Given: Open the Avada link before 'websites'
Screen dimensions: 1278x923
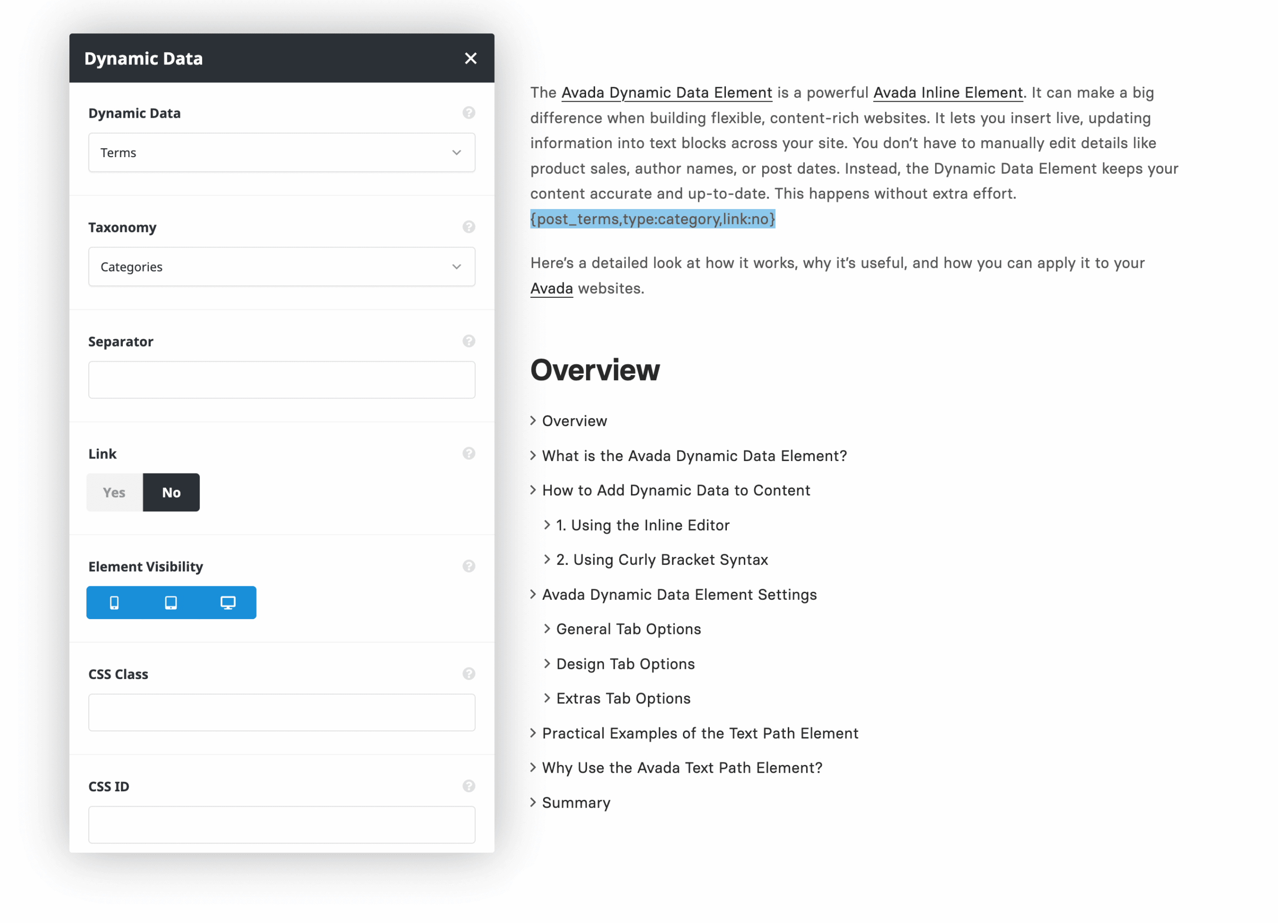Looking at the screenshot, I should point(552,289).
